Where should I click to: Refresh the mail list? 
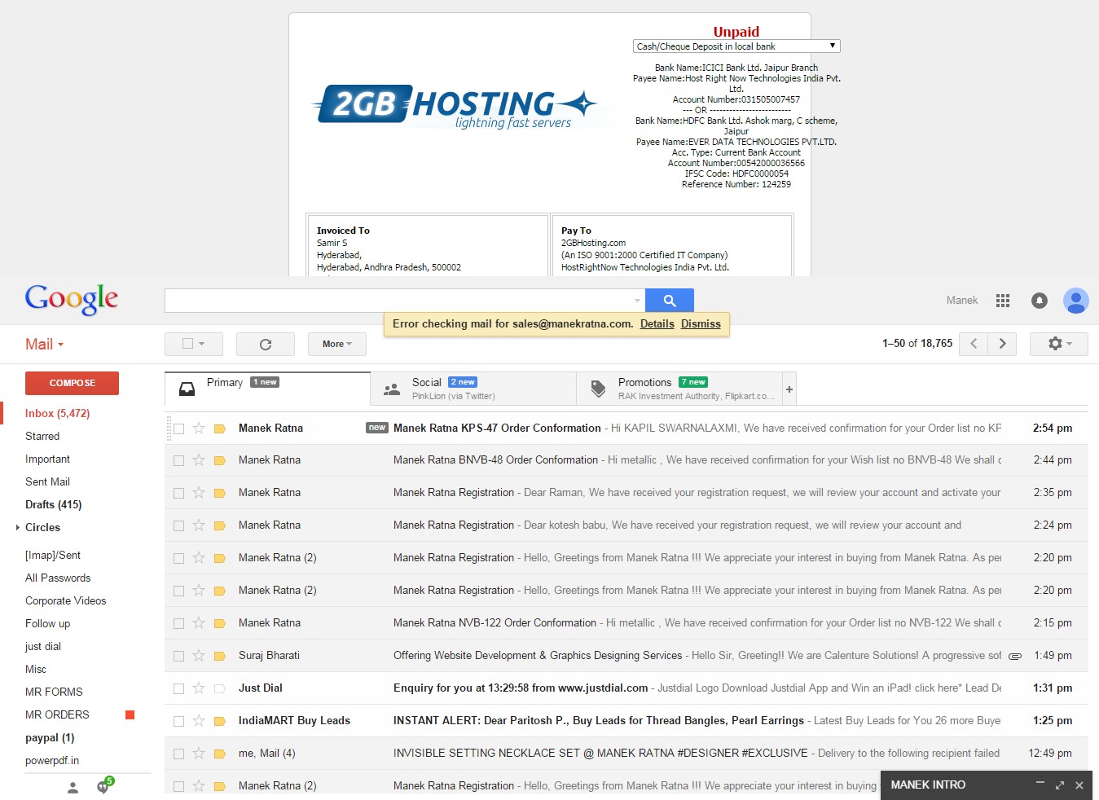(266, 344)
